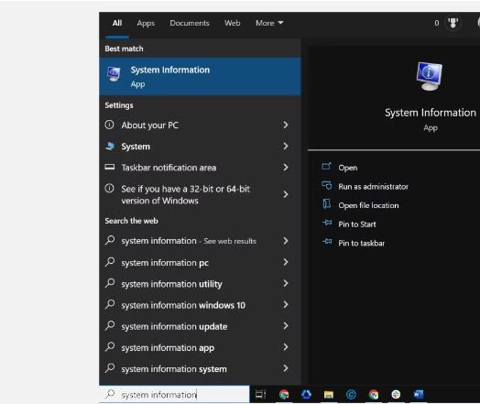This screenshot has height=404, width=480.
Task: Click the About your PC info icon
Action: (x=109, y=125)
